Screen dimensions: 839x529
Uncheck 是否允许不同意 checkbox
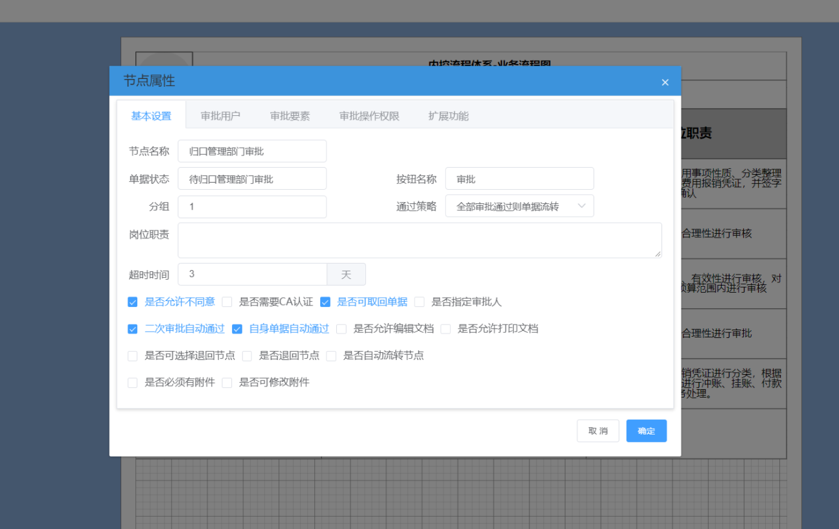(133, 302)
